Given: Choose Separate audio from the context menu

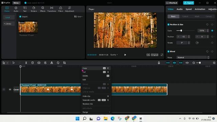Looking at the screenshot, I should point(96,100).
